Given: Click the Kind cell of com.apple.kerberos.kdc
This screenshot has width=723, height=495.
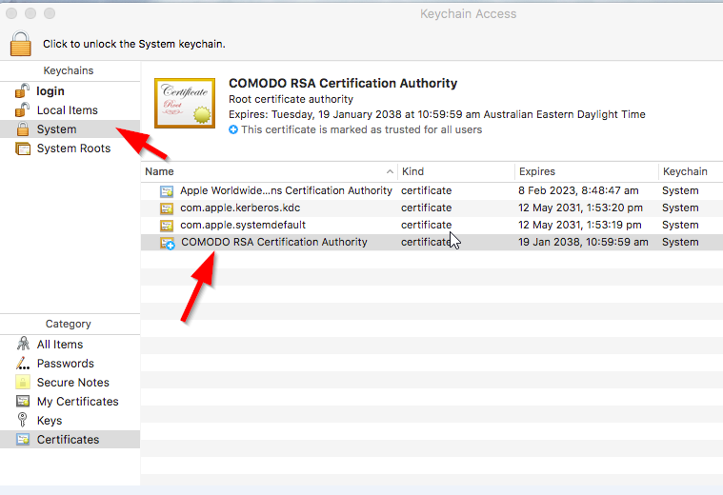Looking at the screenshot, I should pyautogui.click(x=426, y=208).
